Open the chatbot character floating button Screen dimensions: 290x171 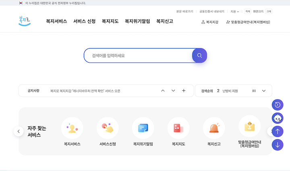pyautogui.click(x=278, y=118)
